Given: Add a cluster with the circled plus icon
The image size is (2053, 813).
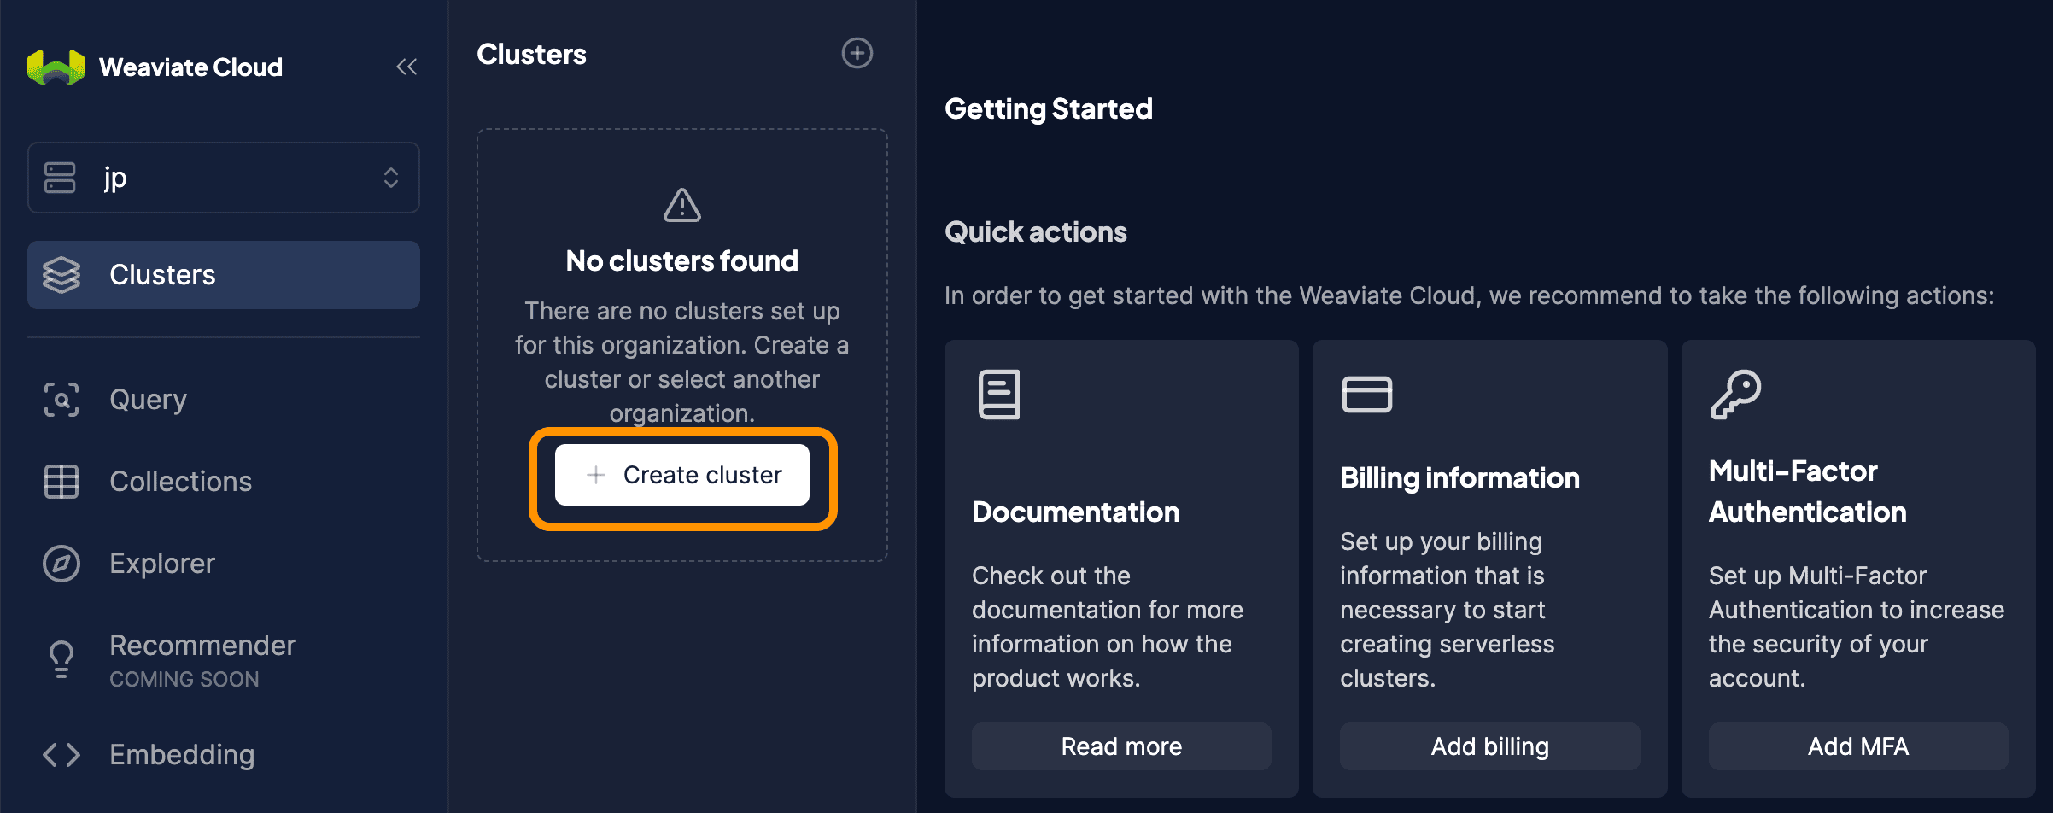Looking at the screenshot, I should 857,53.
